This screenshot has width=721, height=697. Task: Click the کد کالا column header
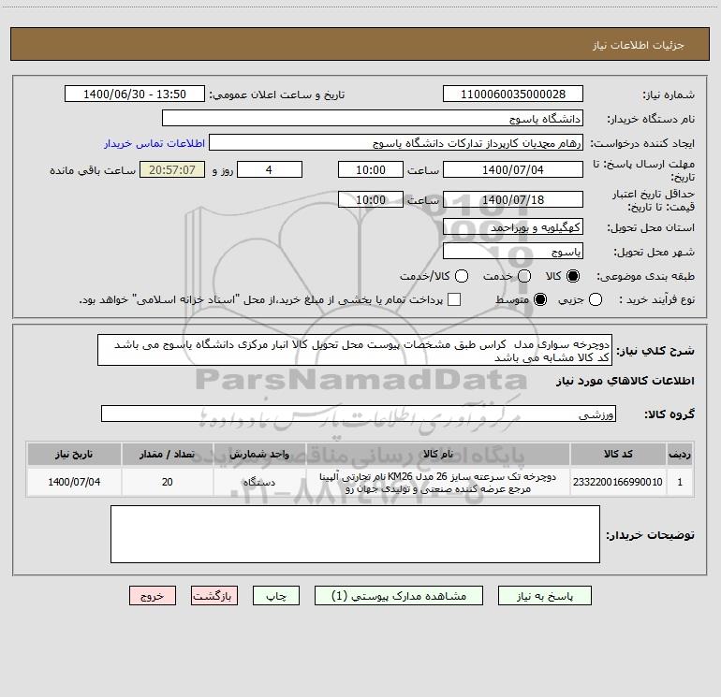618,454
